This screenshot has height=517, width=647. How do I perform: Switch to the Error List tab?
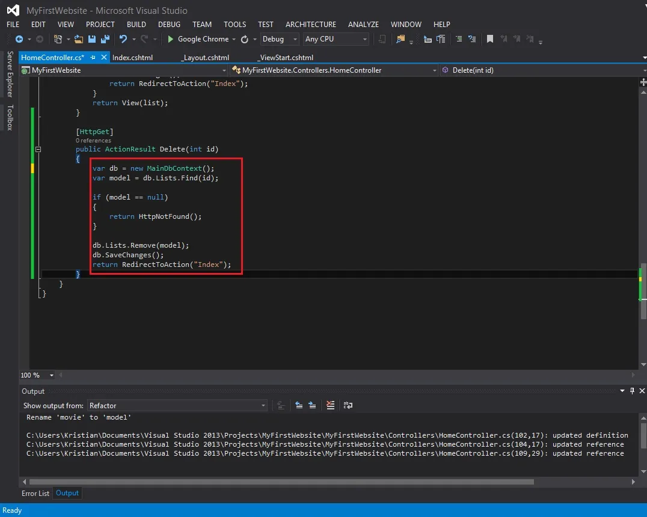pos(35,493)
